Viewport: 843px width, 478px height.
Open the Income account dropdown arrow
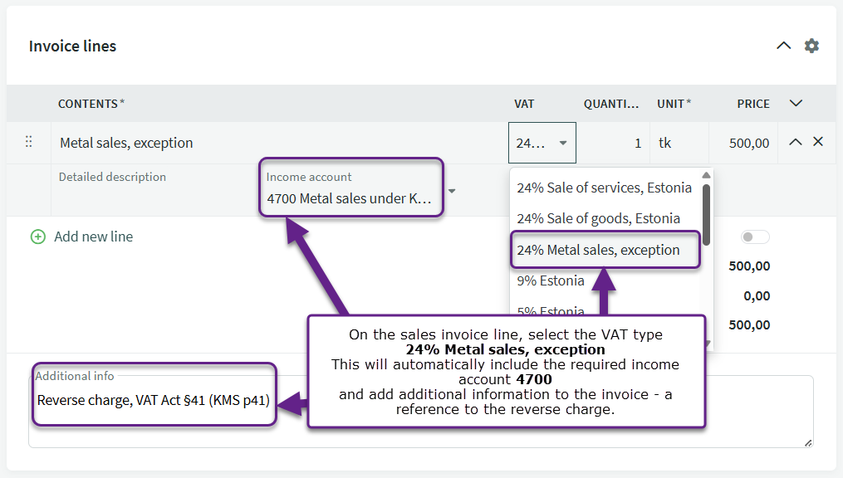[x=452, y=191]
